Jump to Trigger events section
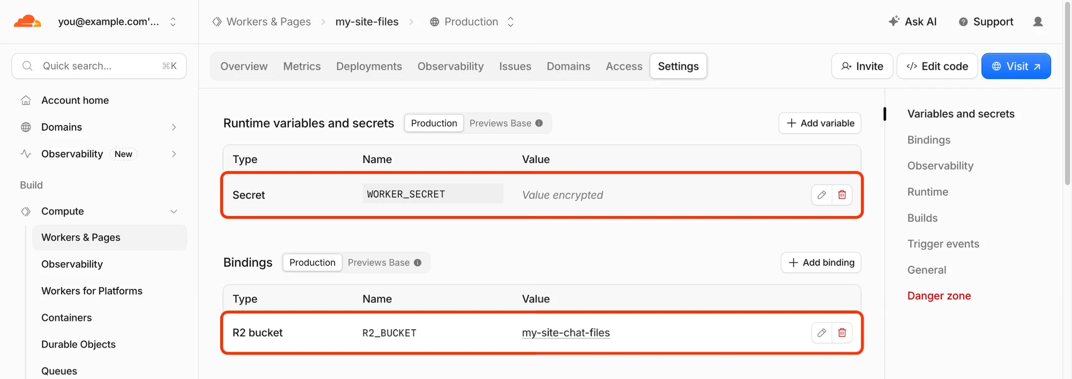This screenshot has height=379, width=1072. coord(943,244)
